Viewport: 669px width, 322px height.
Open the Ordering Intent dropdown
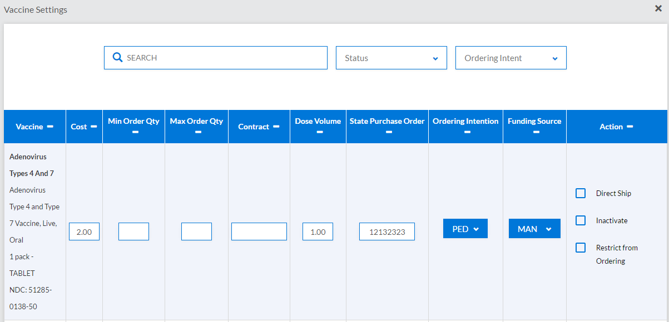click(x=511, y=57)
